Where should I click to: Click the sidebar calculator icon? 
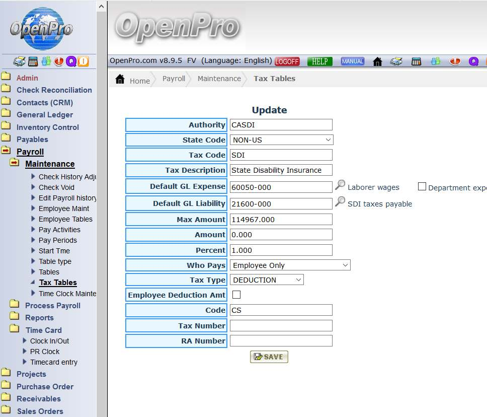(x=33, y=61)
